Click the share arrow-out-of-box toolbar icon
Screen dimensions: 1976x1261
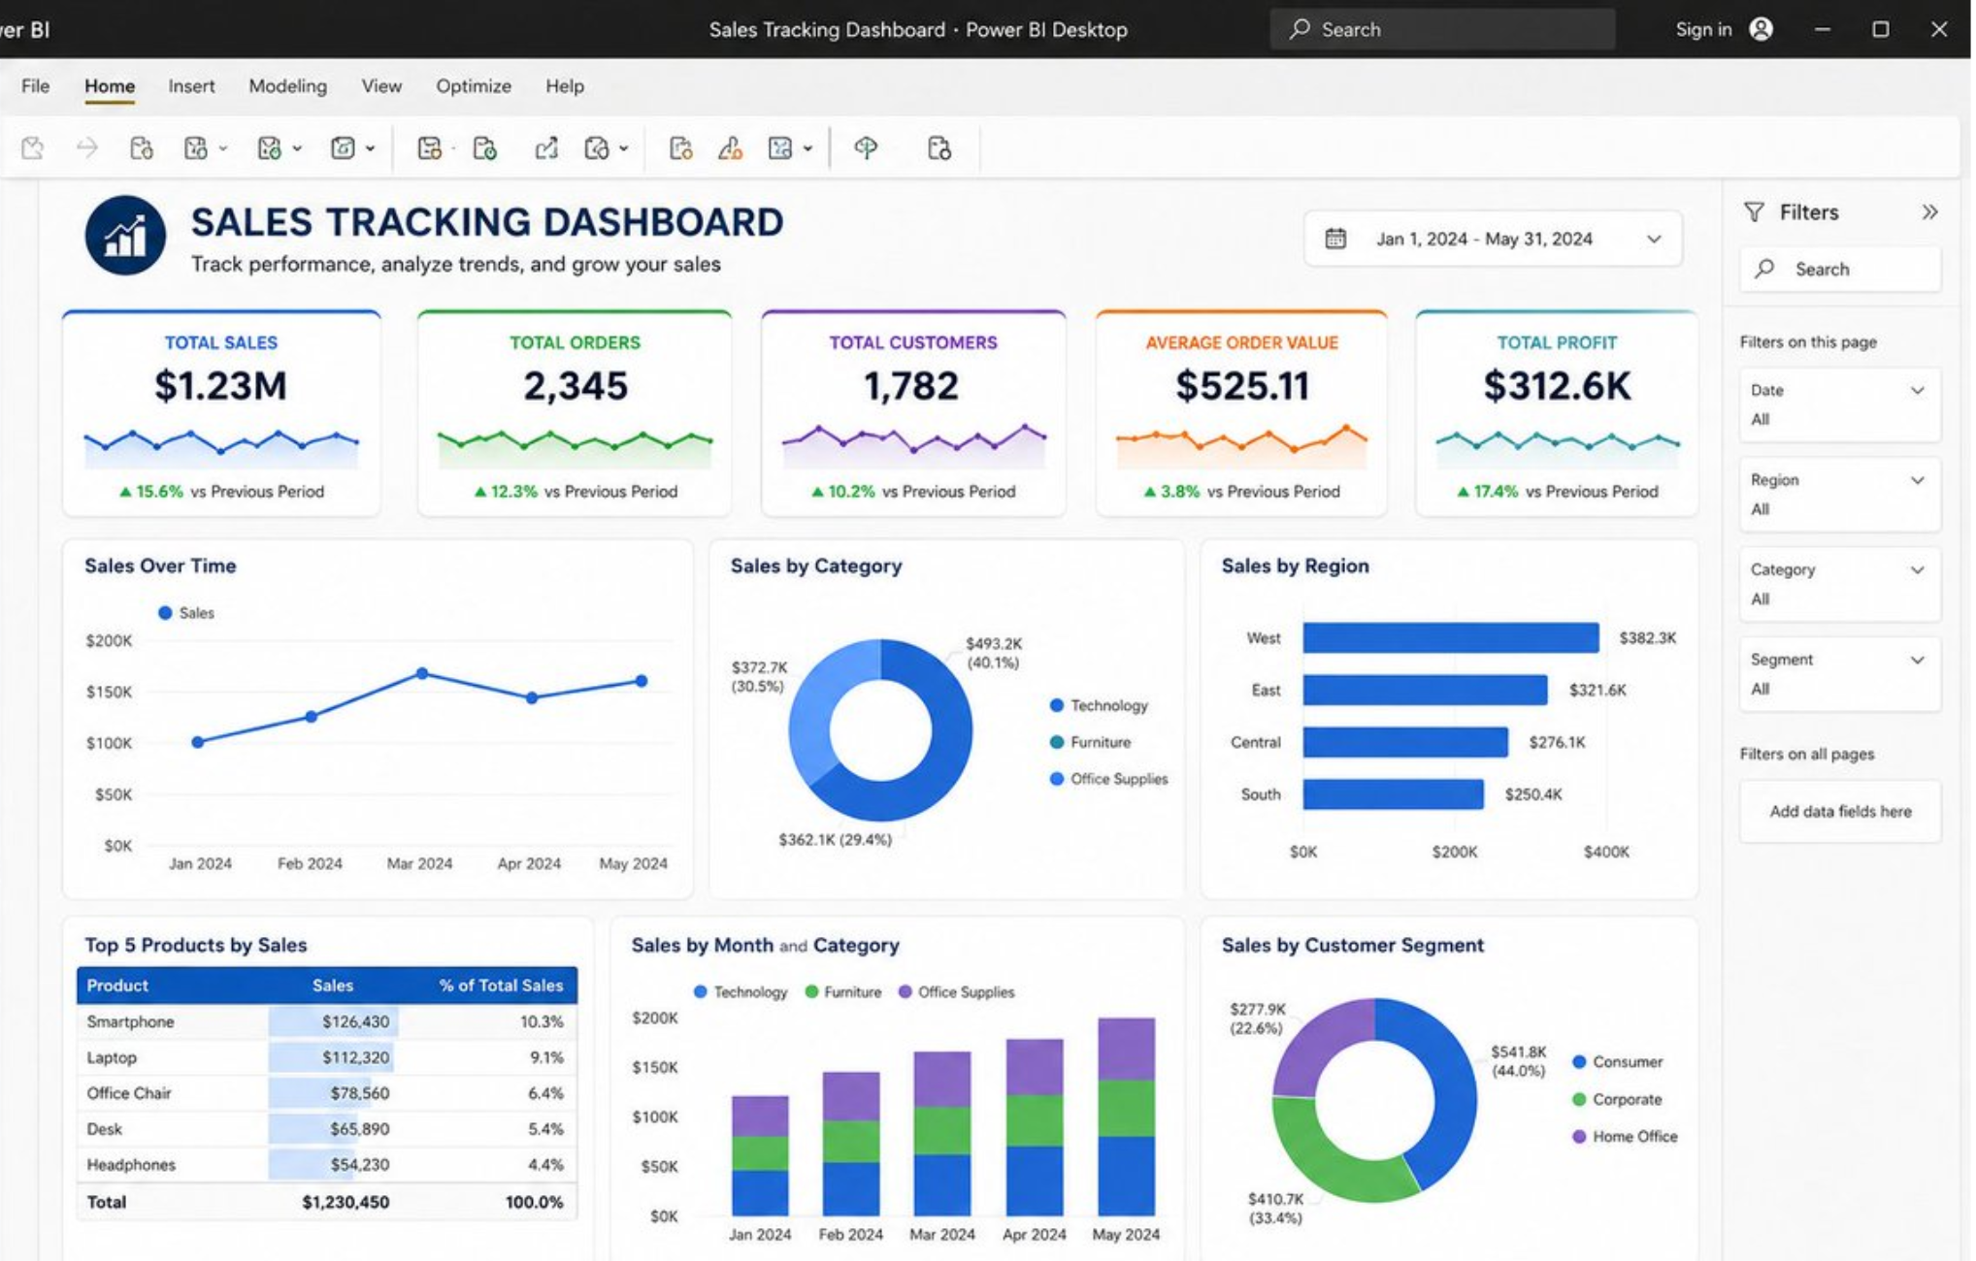[546, 147]
